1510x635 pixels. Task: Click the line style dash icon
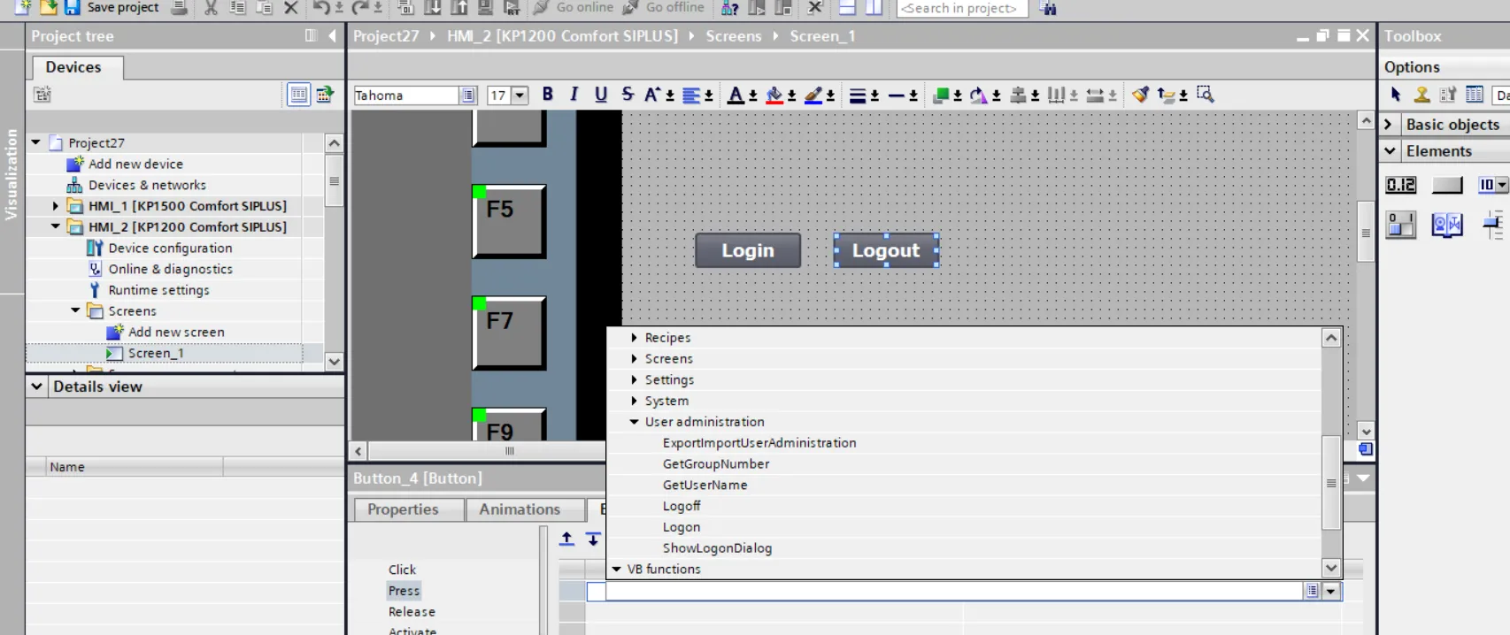(897, 95)
